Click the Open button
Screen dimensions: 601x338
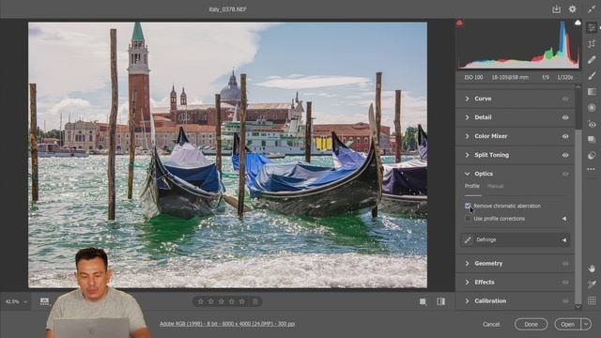pyautogui.click(x=567, y=324)
